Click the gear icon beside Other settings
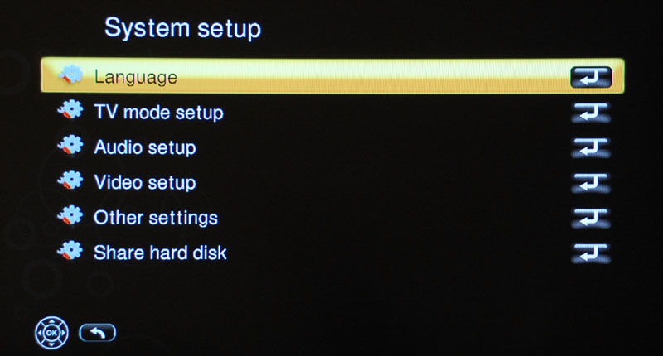 pyautogui.click(x=70, y=216)
